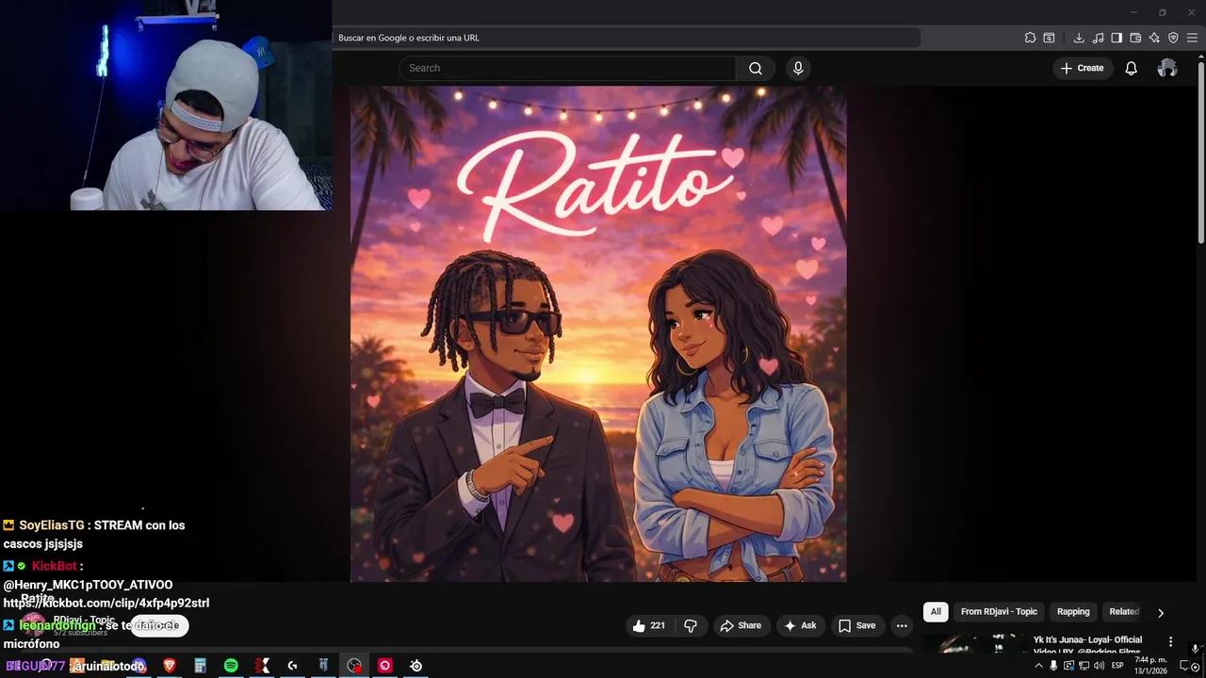Show hidden system tray icons
This screenshot has width=1206, height=678.
coord(1039,666)
